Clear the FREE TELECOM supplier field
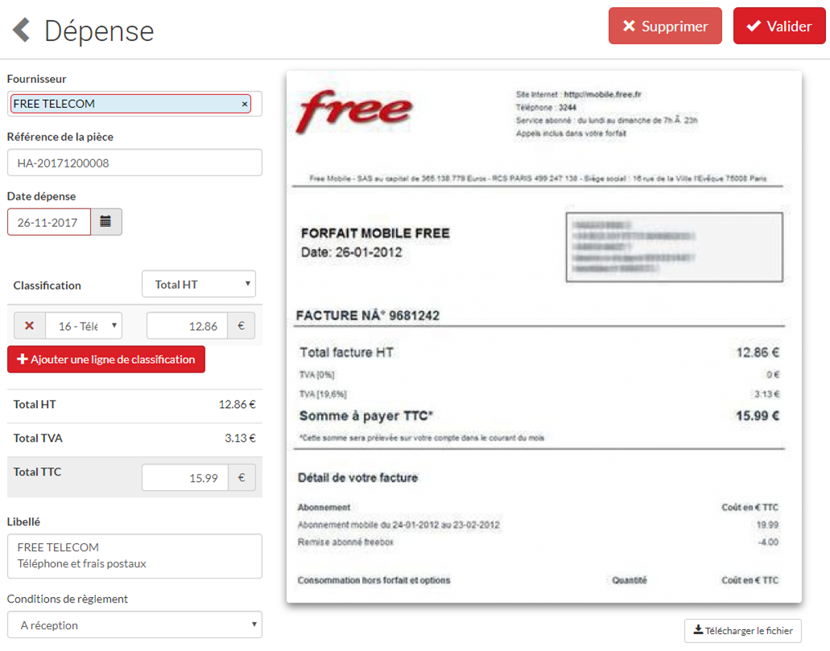This screenshot has width=830, height=651. pos(245,105)
